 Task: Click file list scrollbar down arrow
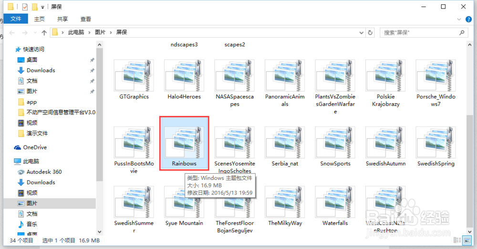pyautogui.click(x=470, y=232)
